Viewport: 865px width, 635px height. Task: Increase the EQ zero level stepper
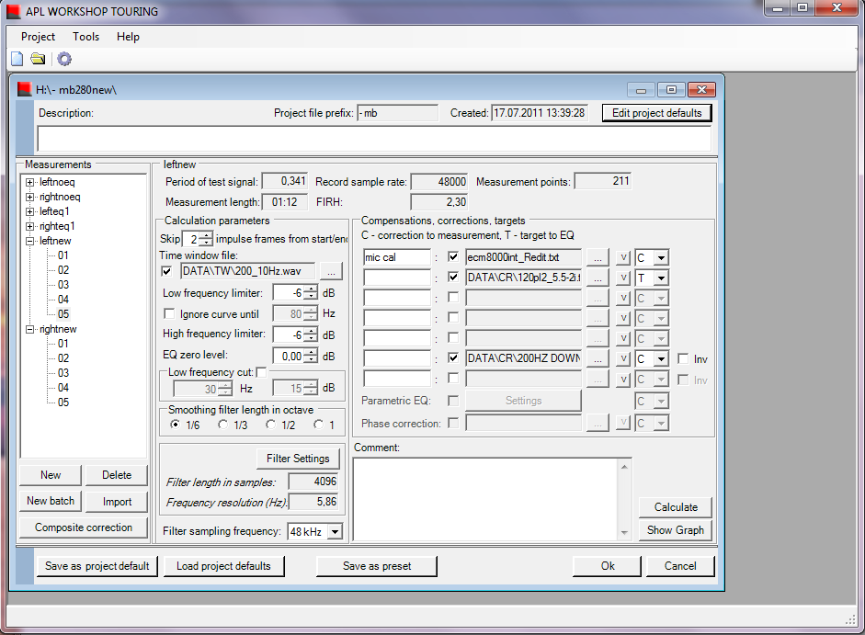[312, 352]
